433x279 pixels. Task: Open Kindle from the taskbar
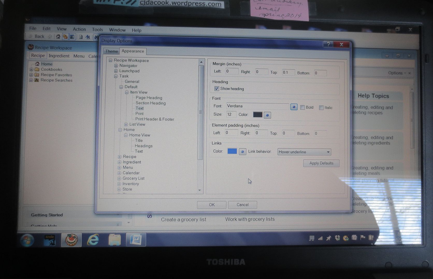[50, 240]
